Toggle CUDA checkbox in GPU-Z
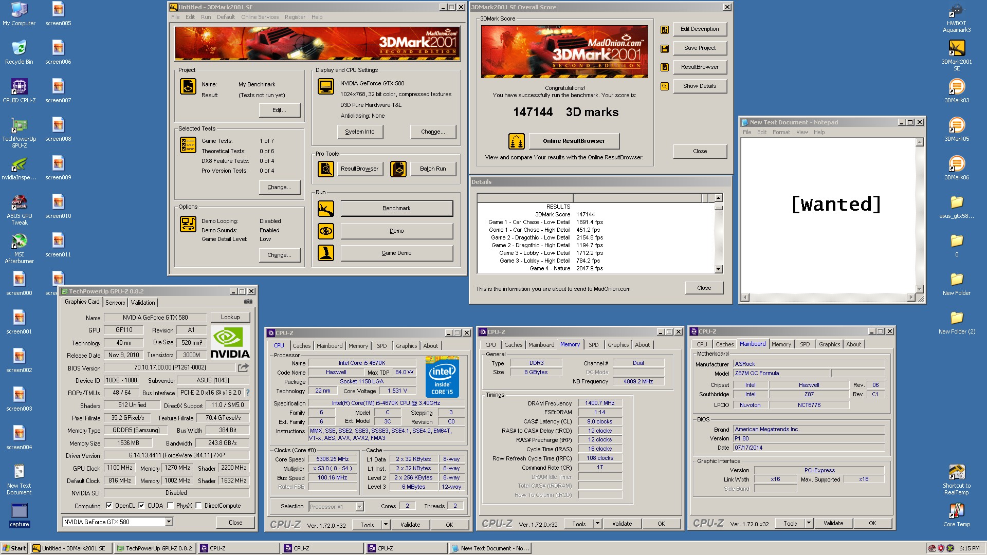987x555 pixels. (x=141, y=506)
